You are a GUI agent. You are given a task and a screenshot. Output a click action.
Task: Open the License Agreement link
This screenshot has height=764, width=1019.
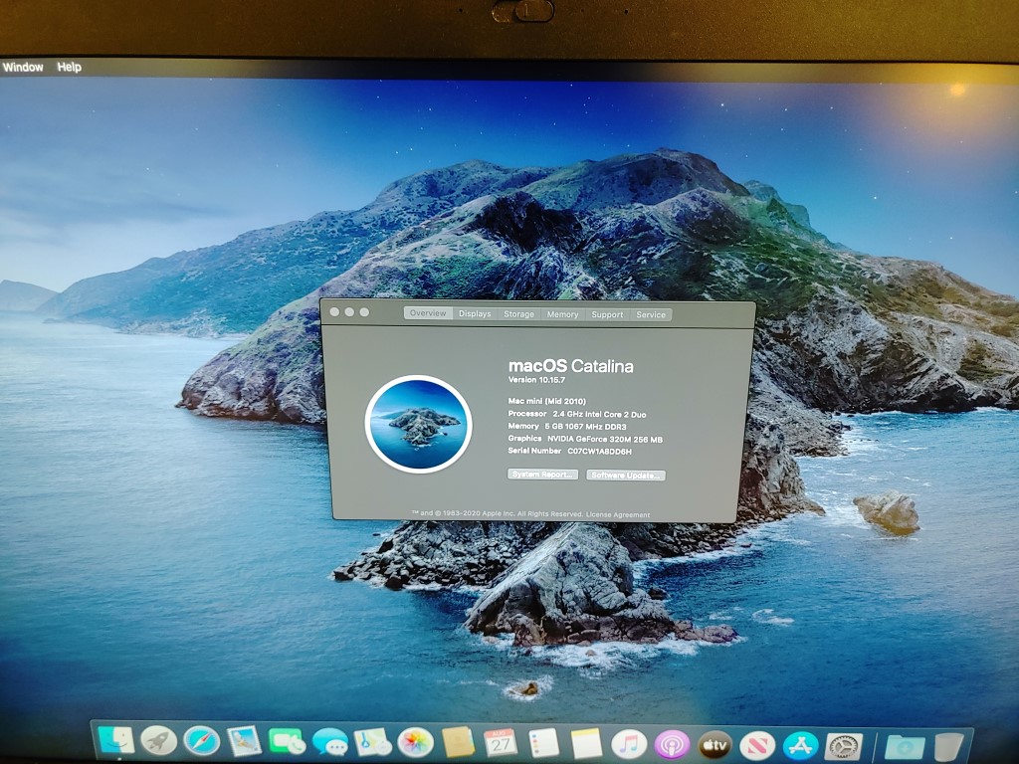pyautogui.click(x=618, y=514)
